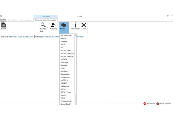This screenshot has width=173, height=120.
Task: Click the Model engine icon
Action: tap(63, 25)
